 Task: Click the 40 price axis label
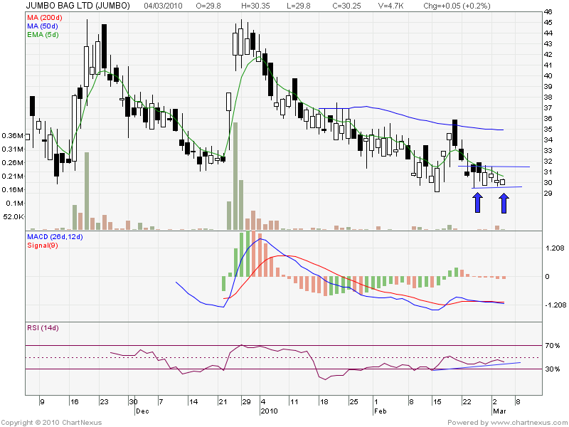pyautogui.click(x=548, y=76)
